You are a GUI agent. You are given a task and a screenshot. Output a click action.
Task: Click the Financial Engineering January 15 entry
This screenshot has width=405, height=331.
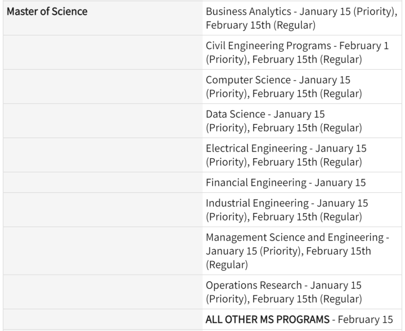285,182
